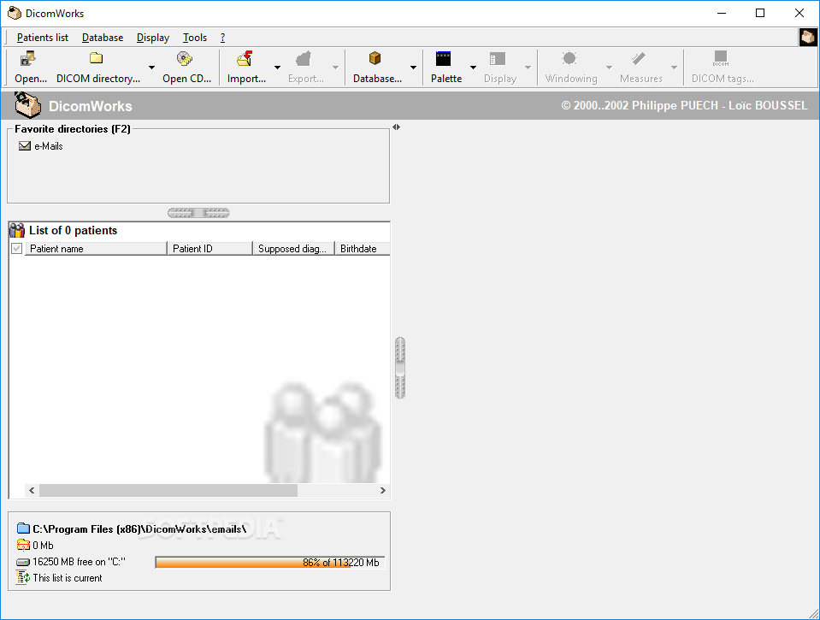Open the Database menu
820x620 pixels.
pyautogui.click(x=103, y=38)
